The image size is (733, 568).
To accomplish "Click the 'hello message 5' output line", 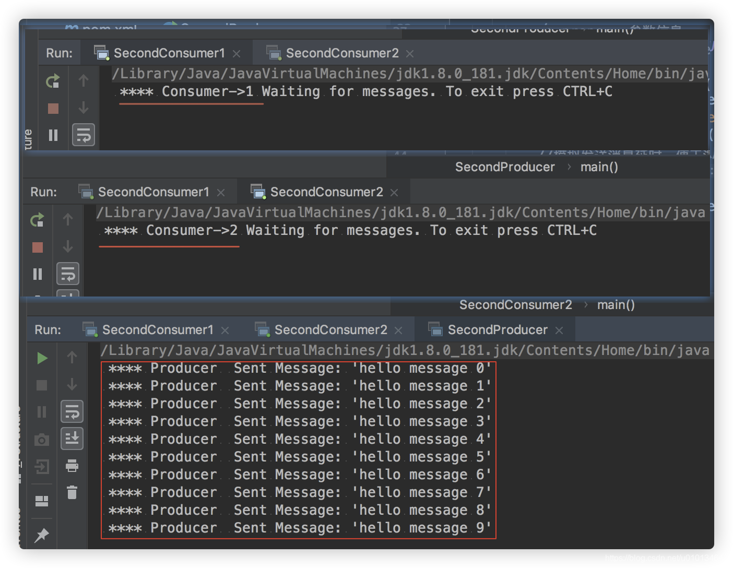I will 299,457.
